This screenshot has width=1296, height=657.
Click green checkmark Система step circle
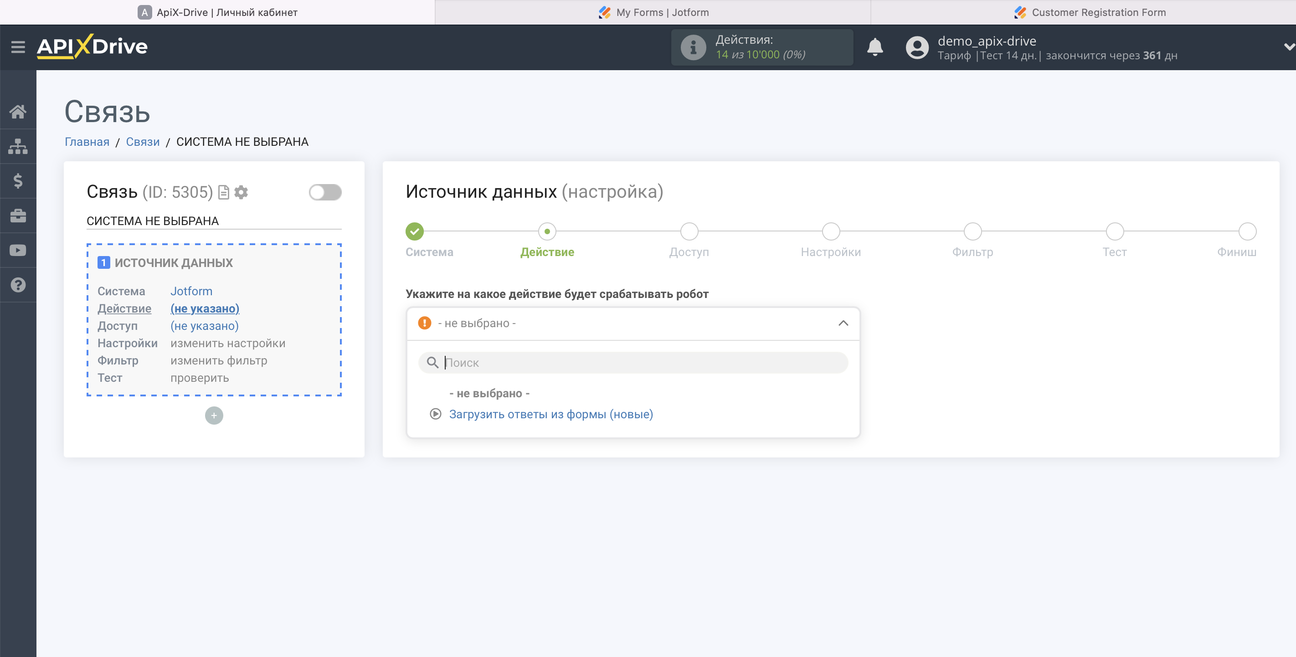(415, 231)
